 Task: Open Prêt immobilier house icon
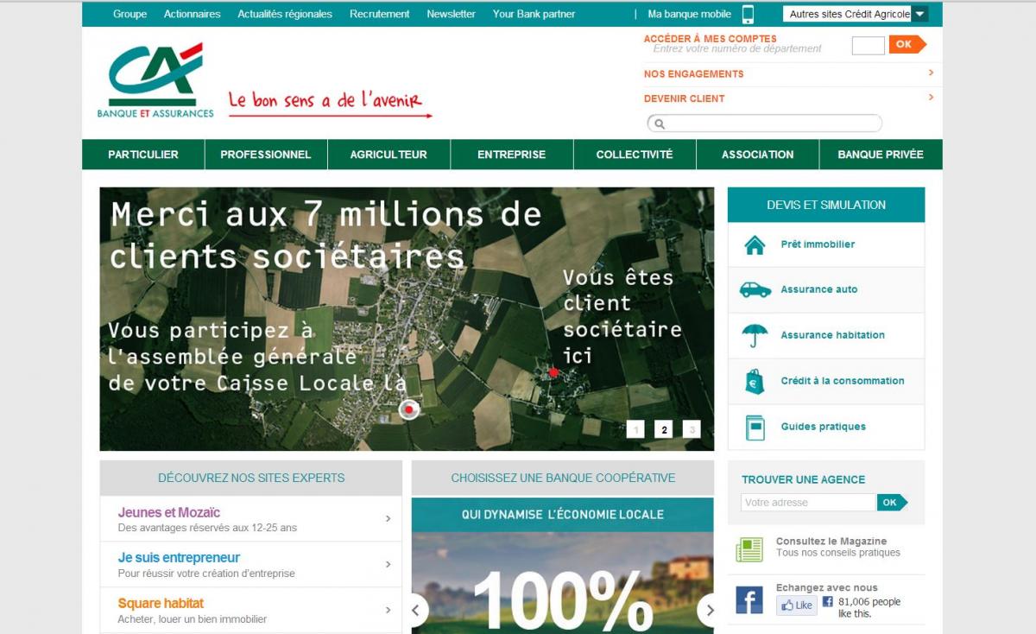(755, 244)
